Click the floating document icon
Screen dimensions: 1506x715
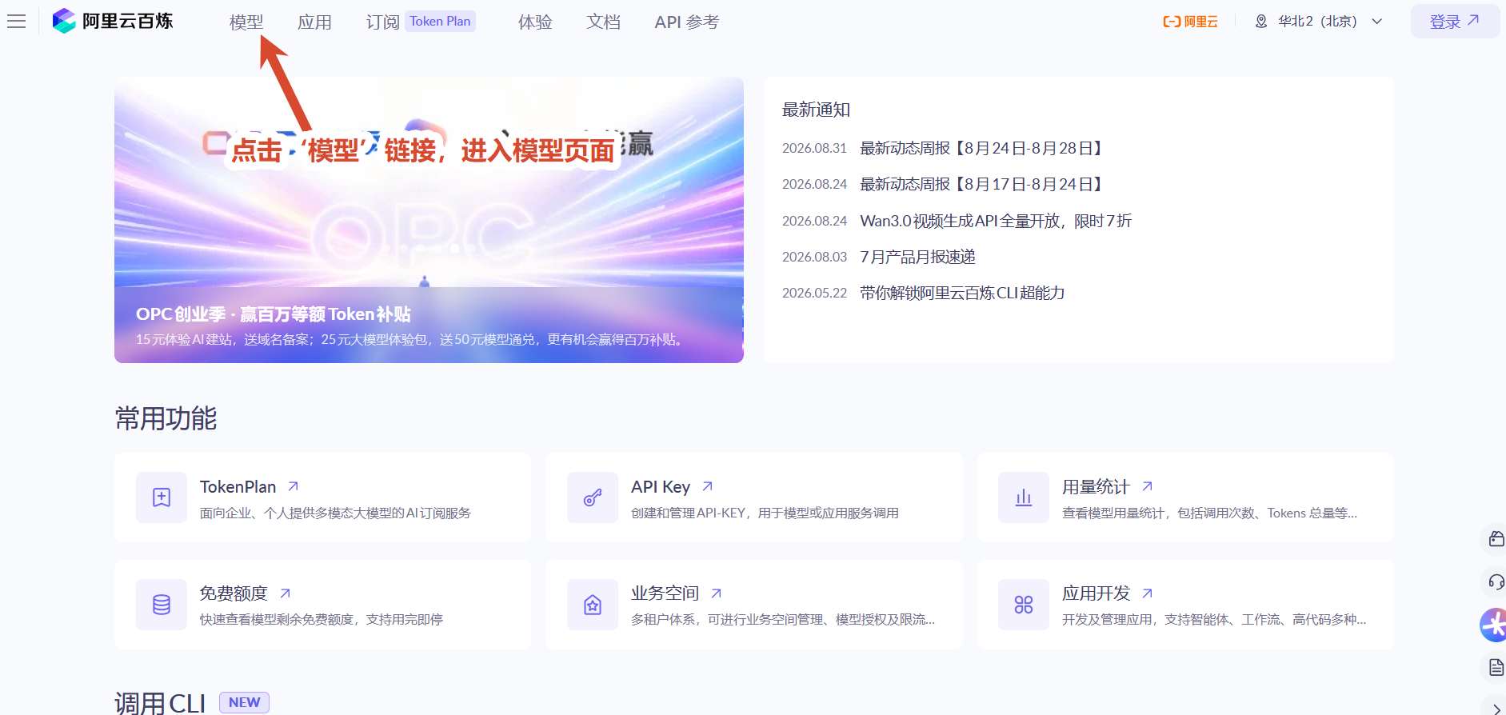point(1496,667)
